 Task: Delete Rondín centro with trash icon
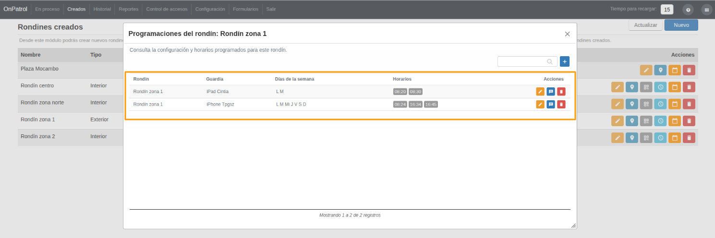(x=689, y=87)
